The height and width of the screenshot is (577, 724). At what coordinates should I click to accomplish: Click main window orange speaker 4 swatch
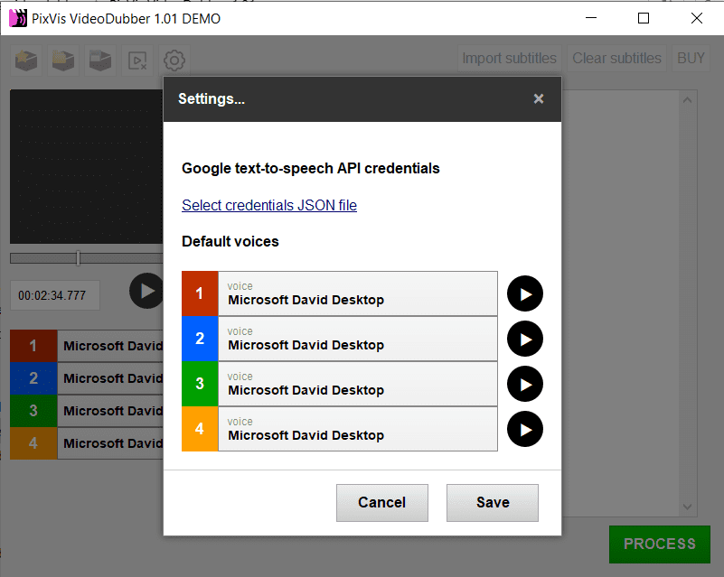[33, 443]
